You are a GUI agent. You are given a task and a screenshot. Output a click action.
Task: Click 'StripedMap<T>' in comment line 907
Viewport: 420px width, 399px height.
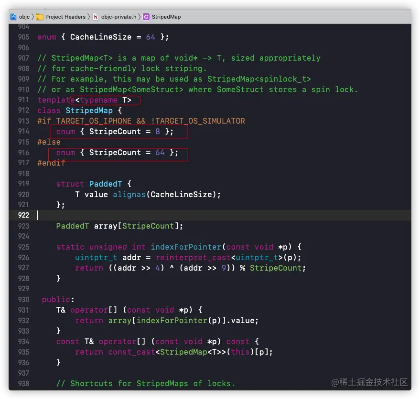82,58
